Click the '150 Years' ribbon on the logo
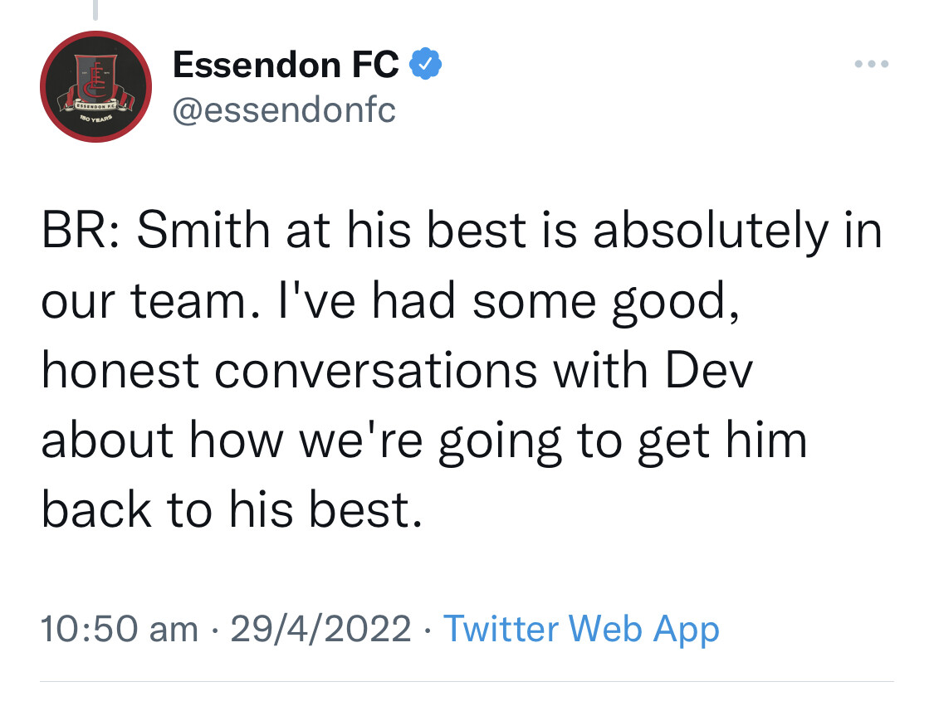This screenshot has width=934, height=701. pyautogui.click(x=95, y=119)
